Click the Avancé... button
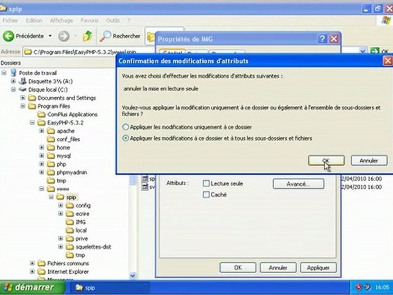Image resolution: width=393 pixels, height=295 pixels. pos(298,184)
